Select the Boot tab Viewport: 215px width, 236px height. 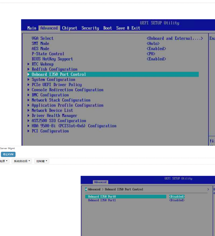tap(107, 28)
